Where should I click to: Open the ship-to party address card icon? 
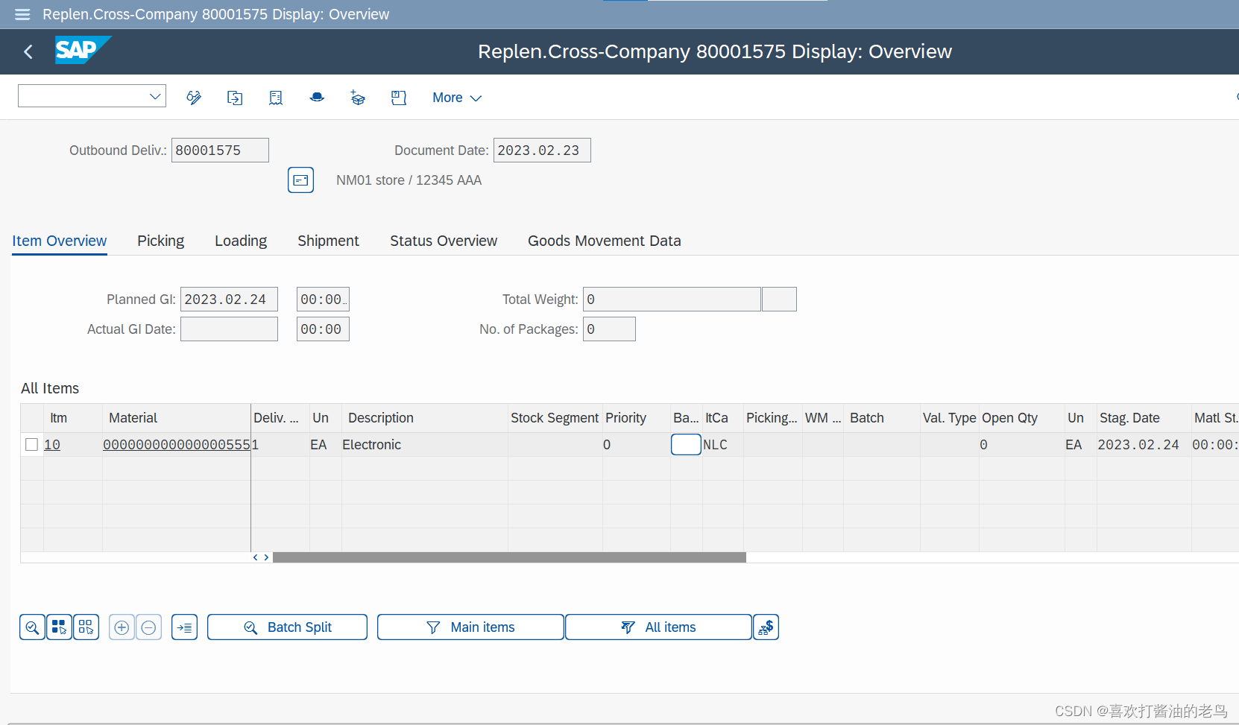click(x=300, y=180)
